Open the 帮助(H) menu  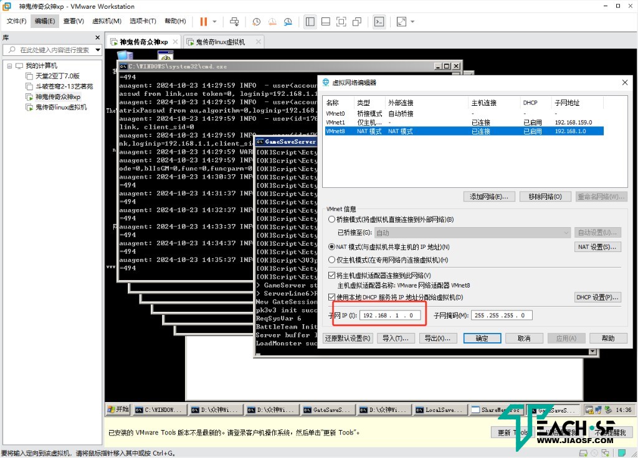coord(175,21)
